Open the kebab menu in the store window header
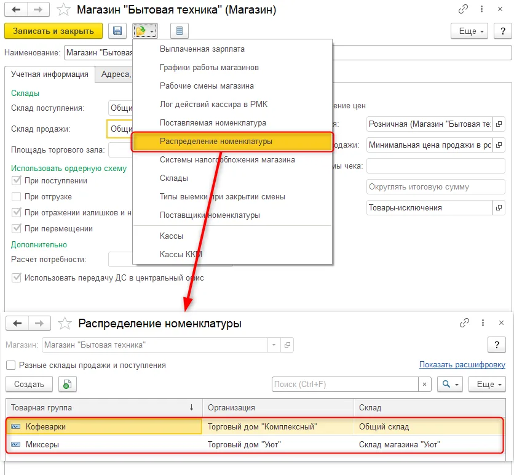514x475 pixels. (x=481, y=9)
